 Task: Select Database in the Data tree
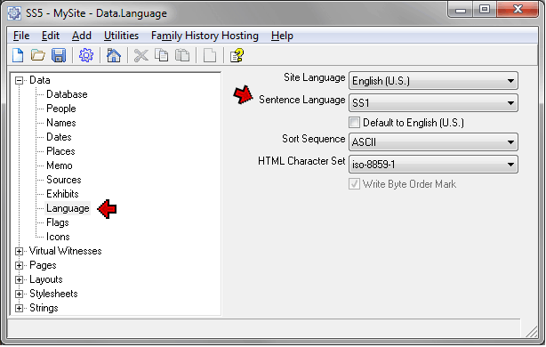coord(67,94)
